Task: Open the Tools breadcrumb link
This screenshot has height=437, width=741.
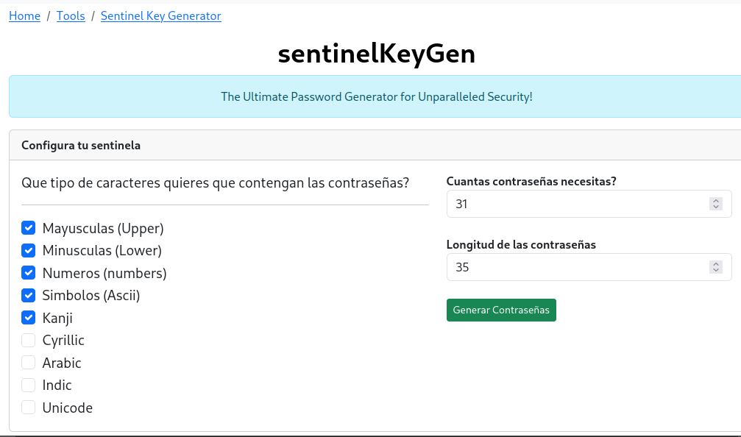Action: [x=71, y=15]
